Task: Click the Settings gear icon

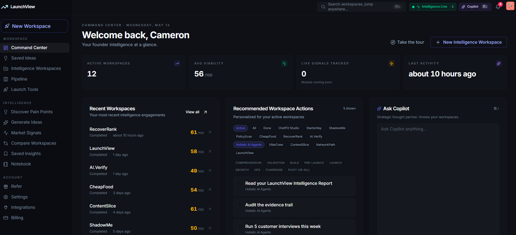Action: (x=6, y=197)
